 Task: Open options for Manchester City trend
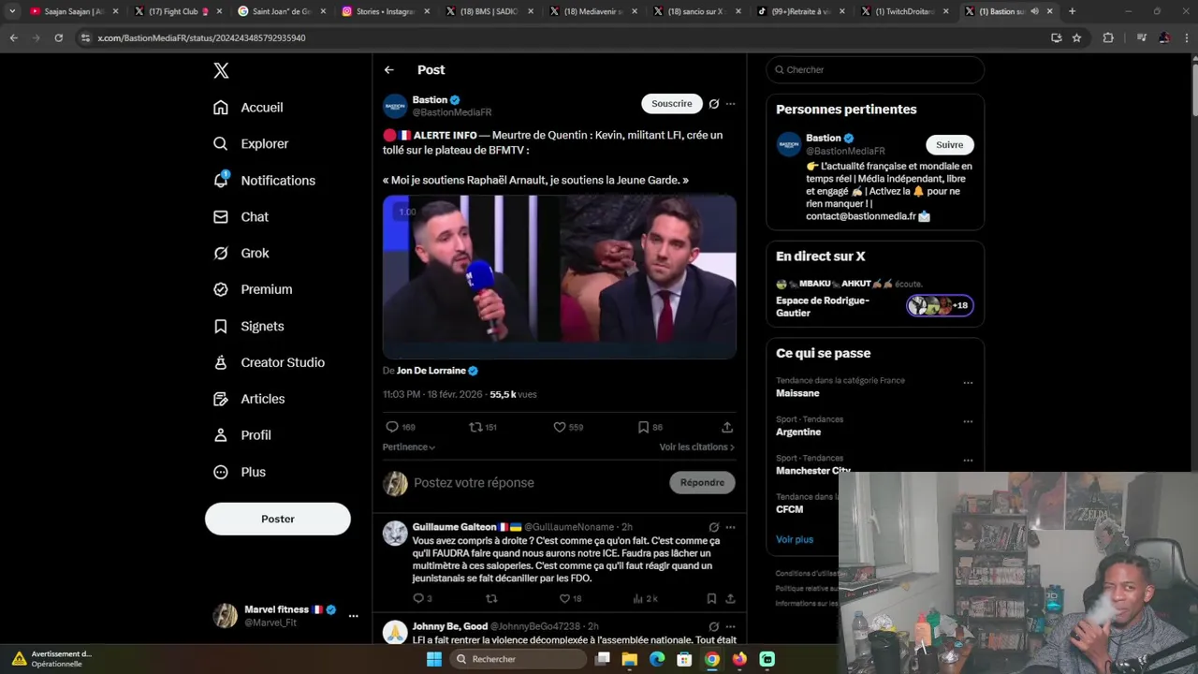tap(968, 461)
